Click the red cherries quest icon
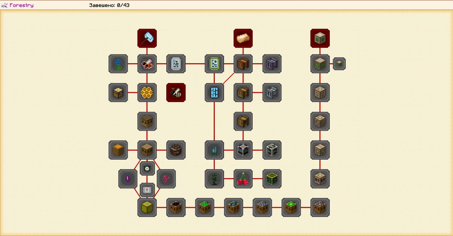Viewport: 453px width, 236px height. click(243, 179)
